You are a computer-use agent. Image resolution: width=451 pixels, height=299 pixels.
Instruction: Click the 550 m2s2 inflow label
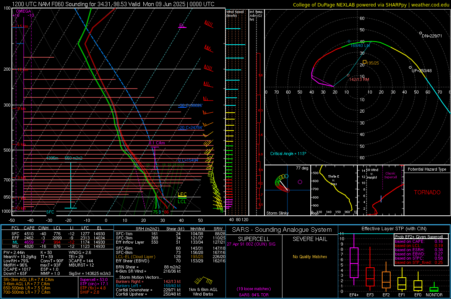pos(73,158)
